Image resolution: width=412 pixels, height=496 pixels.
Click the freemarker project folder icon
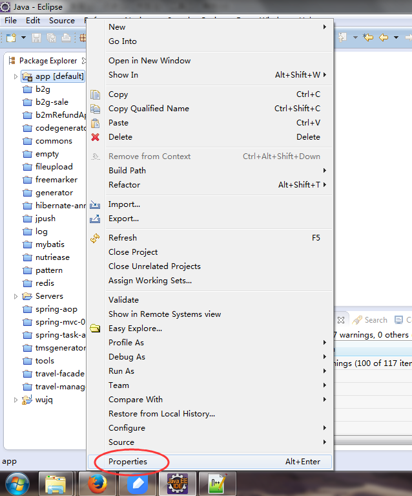(28, 180)
